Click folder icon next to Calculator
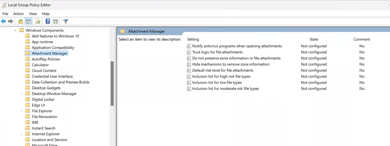 [x=27, y=65]
